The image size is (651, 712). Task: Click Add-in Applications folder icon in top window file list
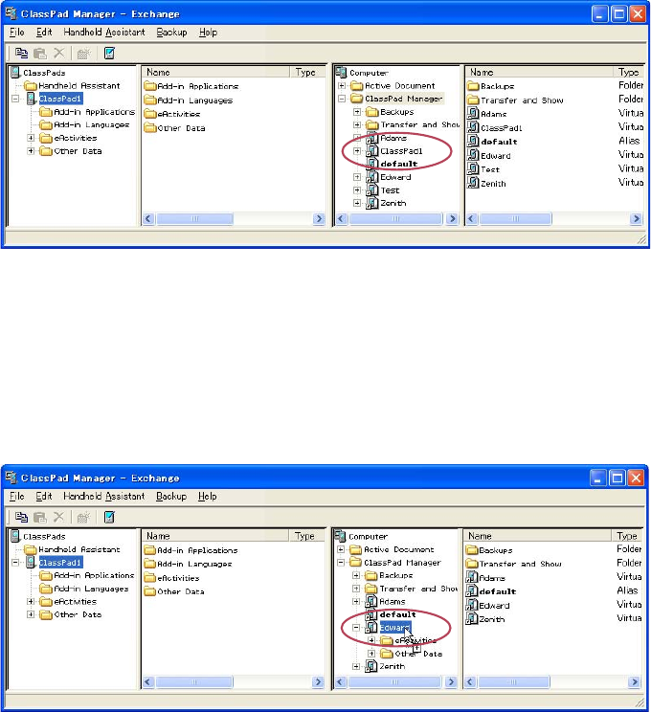coord(150,86)
